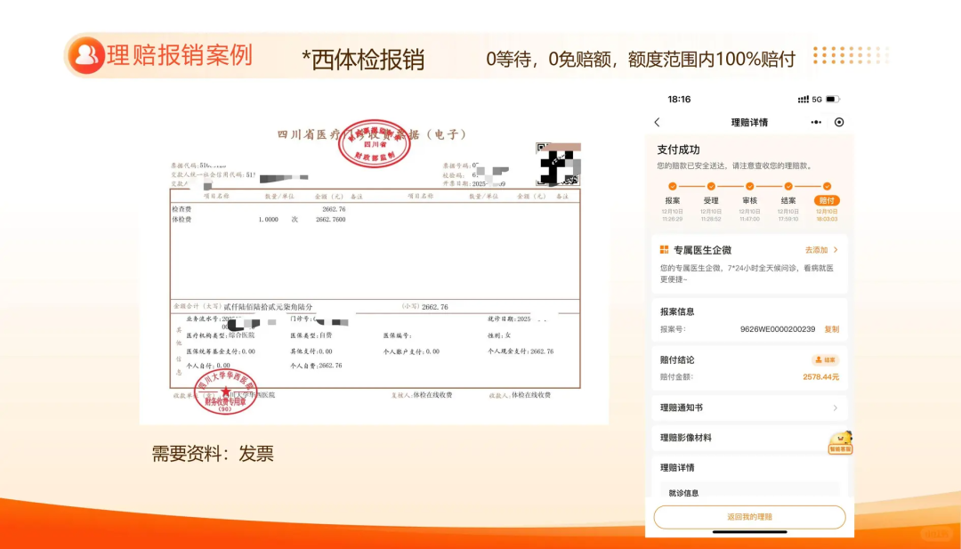Tap the chevron next to 去添加
Image resolution: width=961 pixels, height=549 pixels.
(836, 250)
